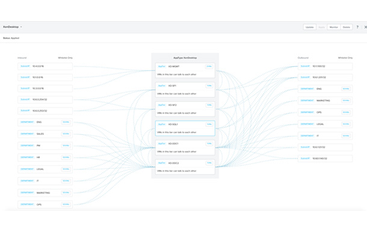Image resolution: width=367 pixels, height=229 pixels.
Task: Open VM count badge on XD-SF2 tier
Action: pos(209,105)
